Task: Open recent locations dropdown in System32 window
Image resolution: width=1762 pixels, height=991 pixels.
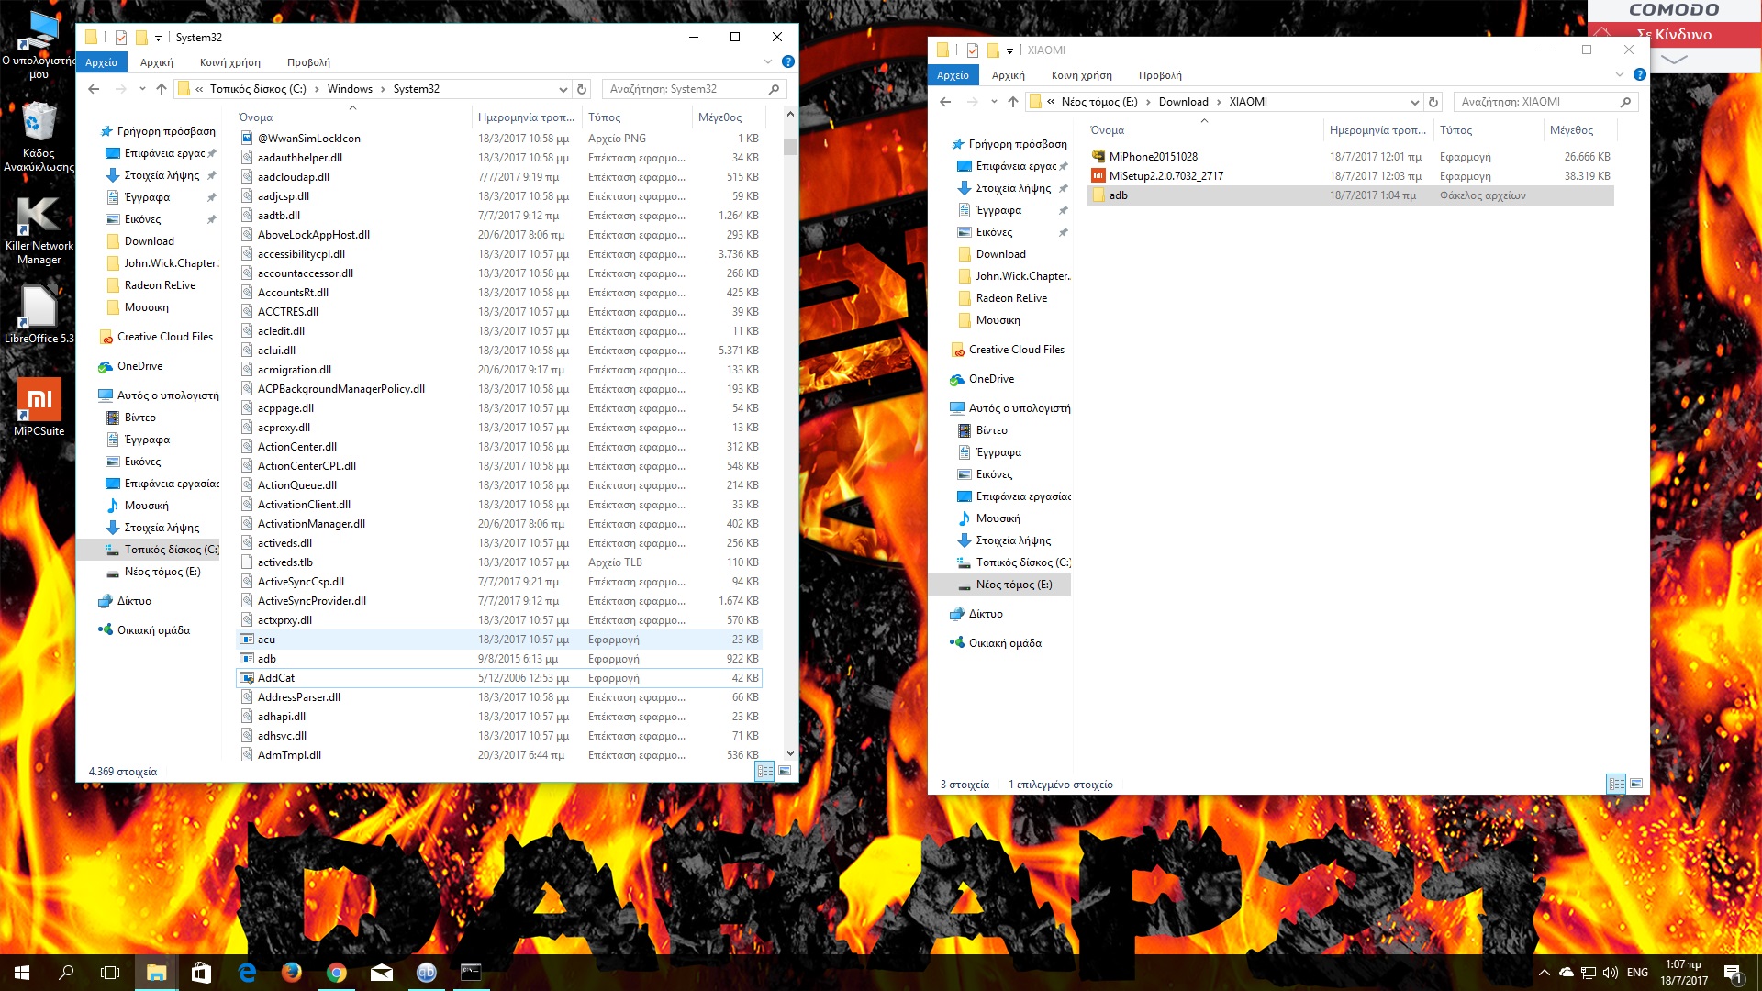Action: tap(142, 89)
